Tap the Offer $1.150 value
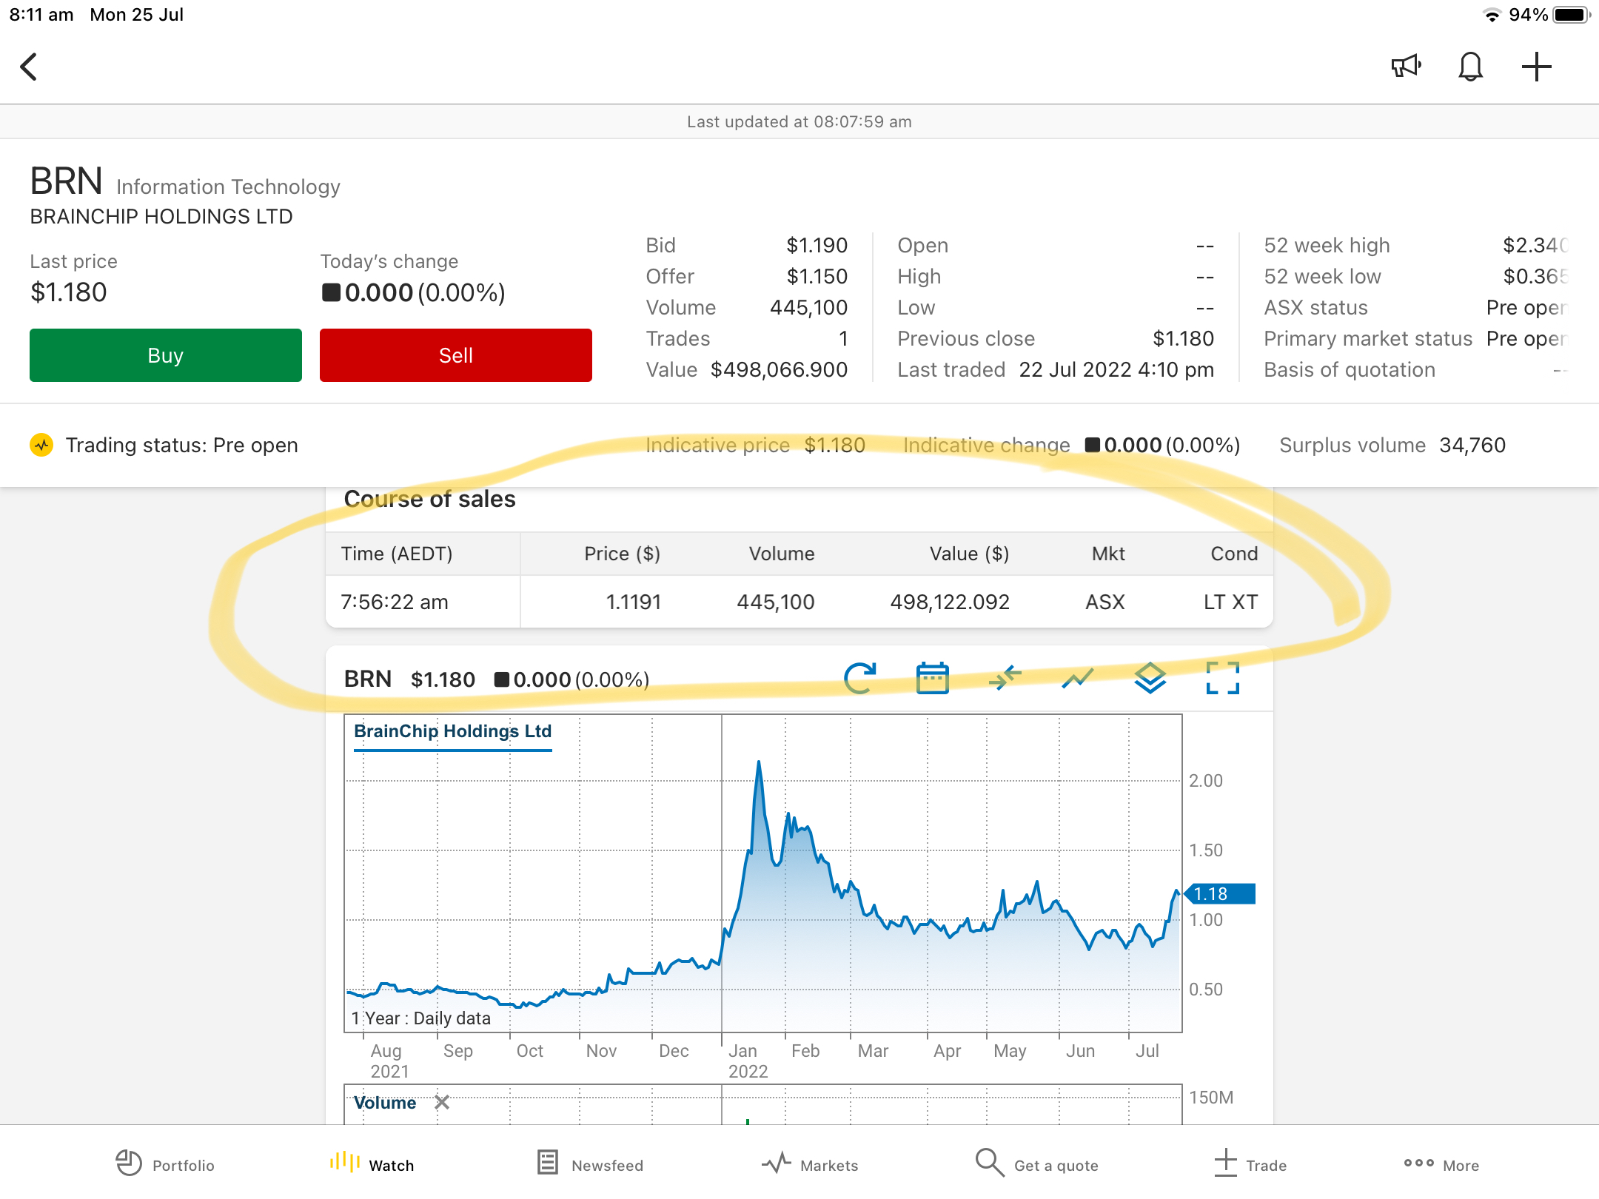1599x1199 pixels. [817, 276]
